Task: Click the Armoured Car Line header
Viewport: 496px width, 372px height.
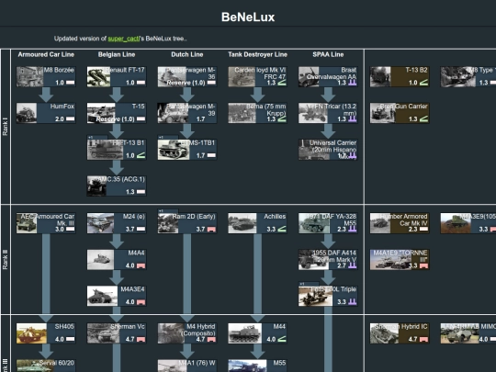Action: [x=46, y=54]
